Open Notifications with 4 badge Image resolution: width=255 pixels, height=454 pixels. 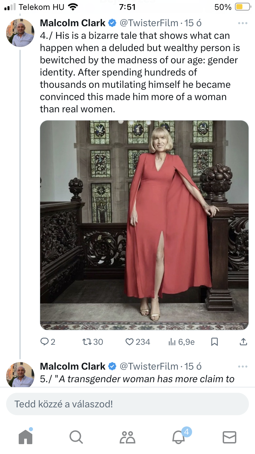(179, 437)
